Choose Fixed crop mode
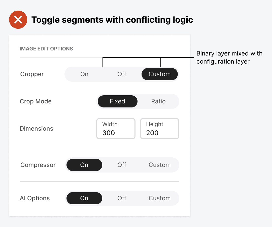 pos(117,101)
